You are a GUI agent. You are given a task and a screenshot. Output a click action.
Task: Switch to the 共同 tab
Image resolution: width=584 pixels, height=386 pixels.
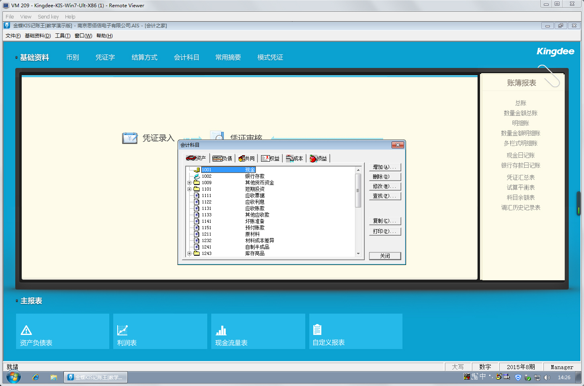[x=247, y=158]
